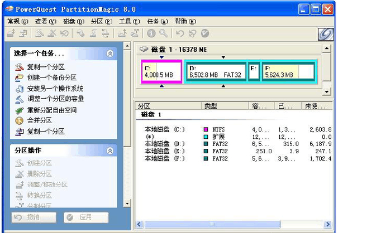The image size is (381, 233).
Task: Click the Label partition tag icon in the toolbar
Action: pyautogui.click(x=80, y=33)
